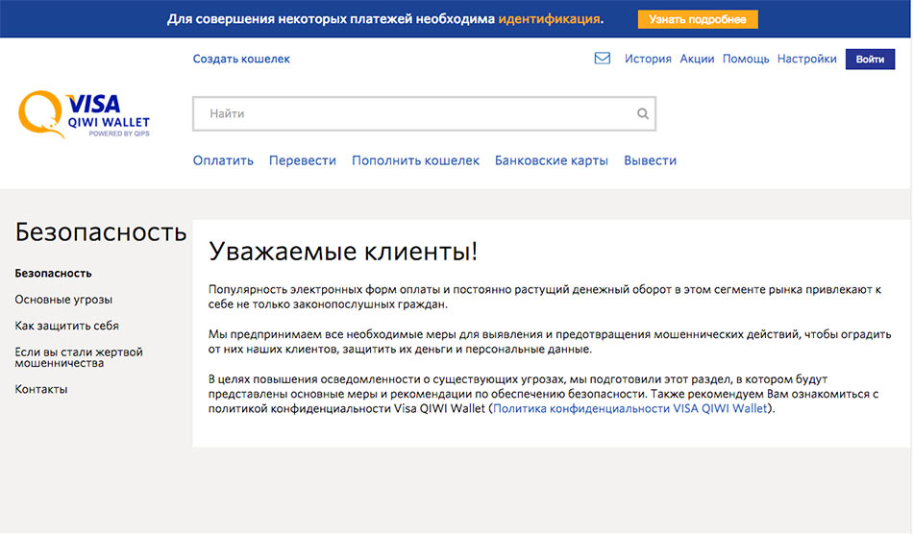Open the 'Создать кошелек' link
The height and width of the screenshot is (534, 913).
(x=241, y=59)
